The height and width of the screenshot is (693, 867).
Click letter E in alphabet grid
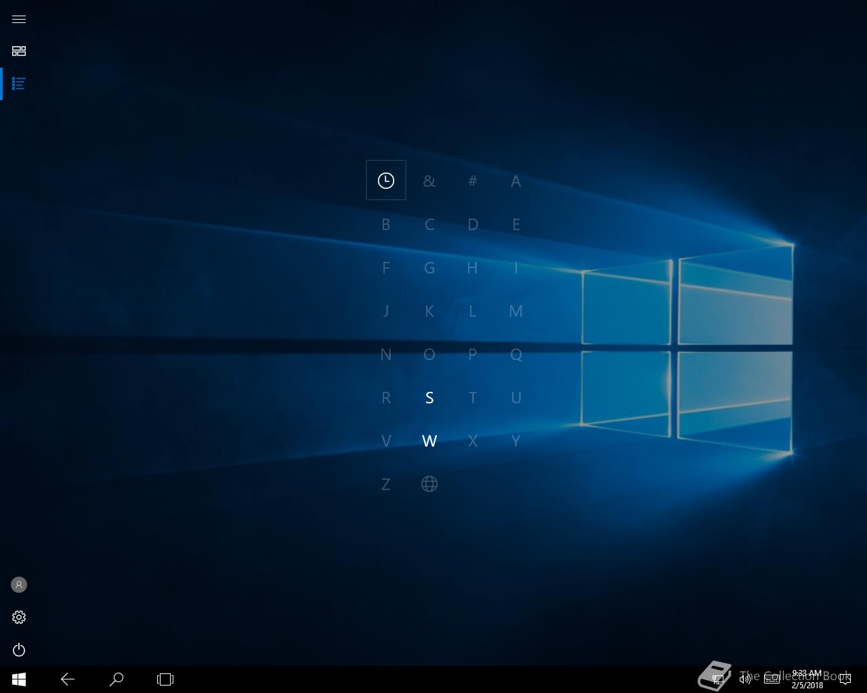coord(516,225)
